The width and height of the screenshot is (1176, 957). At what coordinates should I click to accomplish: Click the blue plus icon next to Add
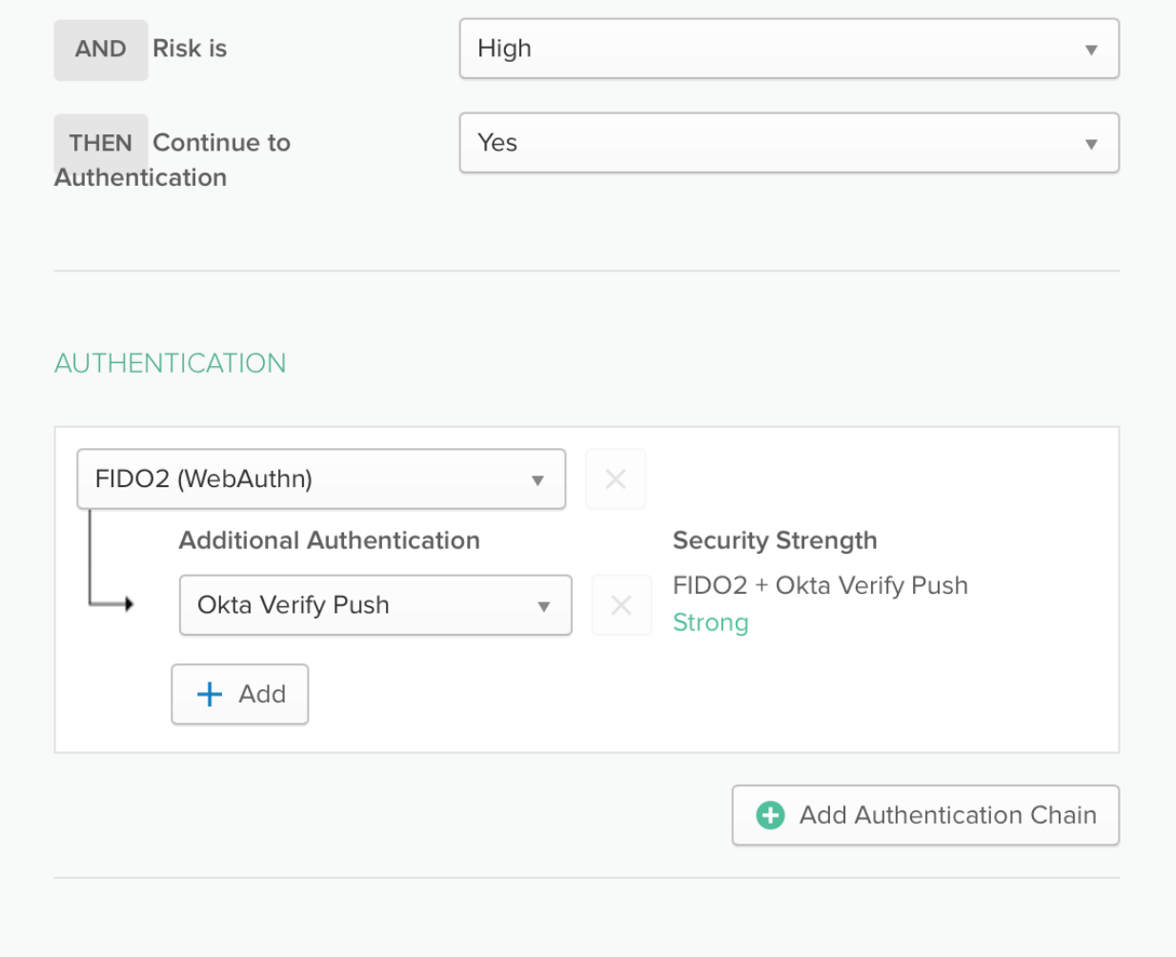(210, 694)
